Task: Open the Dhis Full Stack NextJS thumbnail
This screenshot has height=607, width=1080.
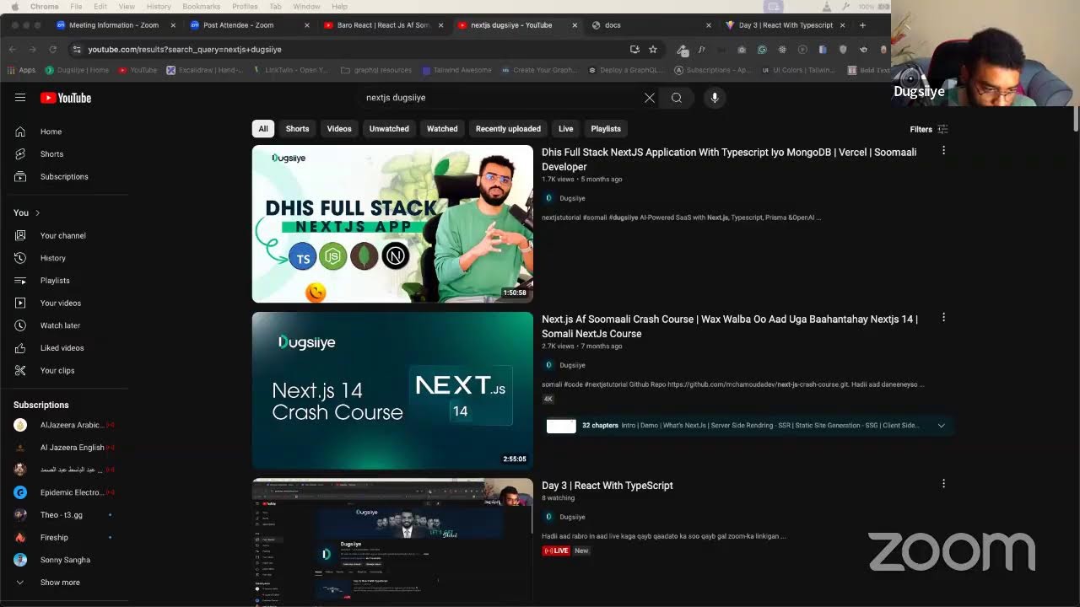Action: click(392, 224)
